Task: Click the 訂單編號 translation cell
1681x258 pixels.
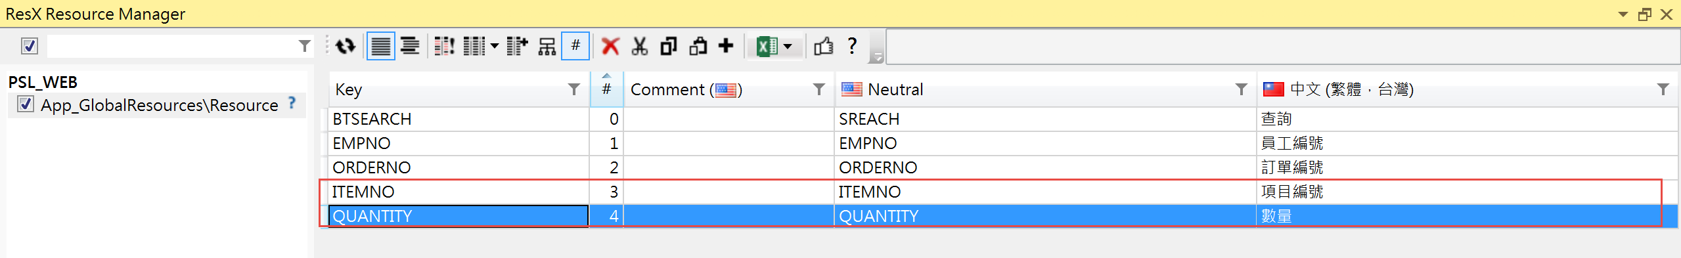Action: 1468,168
